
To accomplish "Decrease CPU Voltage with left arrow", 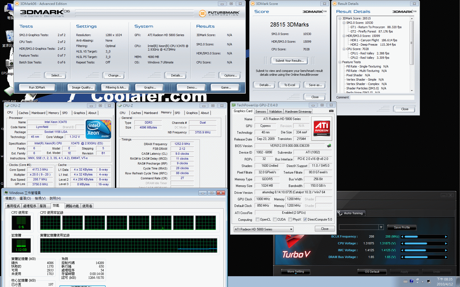I will click(402, 244).
